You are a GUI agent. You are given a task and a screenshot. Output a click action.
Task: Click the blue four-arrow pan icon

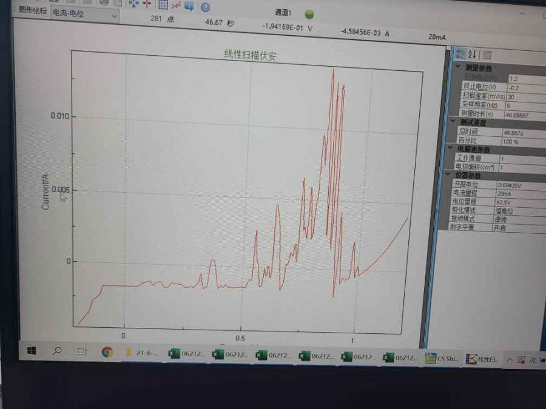[133, 4]
